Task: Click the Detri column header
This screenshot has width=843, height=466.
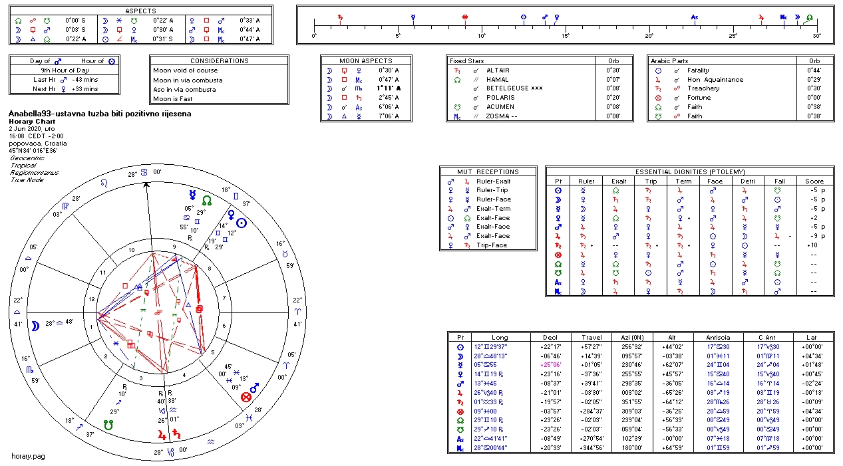Action: tap(749, 181)
